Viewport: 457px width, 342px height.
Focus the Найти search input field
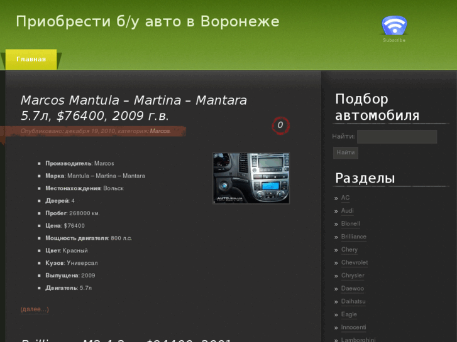(397, 137)
